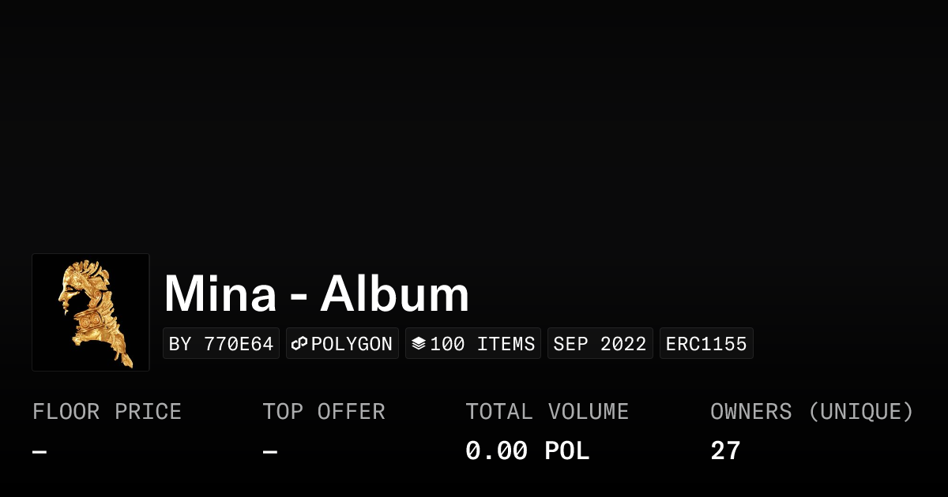The height and width of the screenshot is (497, 948).
Task: Open the gold face collection thumbnail
Action: [91, 312]
